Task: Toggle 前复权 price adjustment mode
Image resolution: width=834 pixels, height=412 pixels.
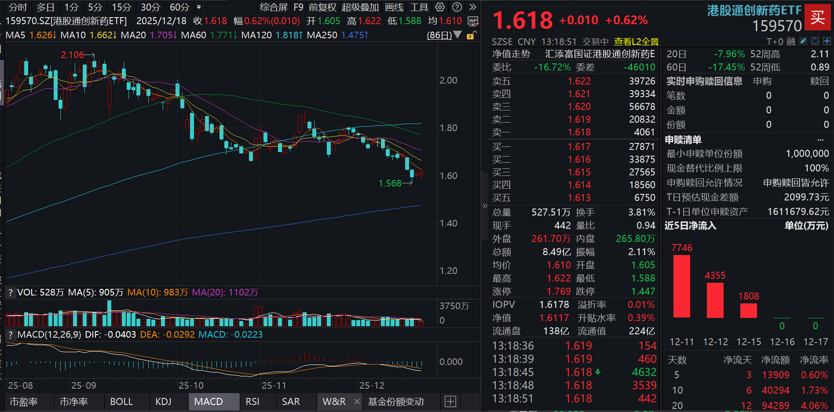Action: pos(322,7)
